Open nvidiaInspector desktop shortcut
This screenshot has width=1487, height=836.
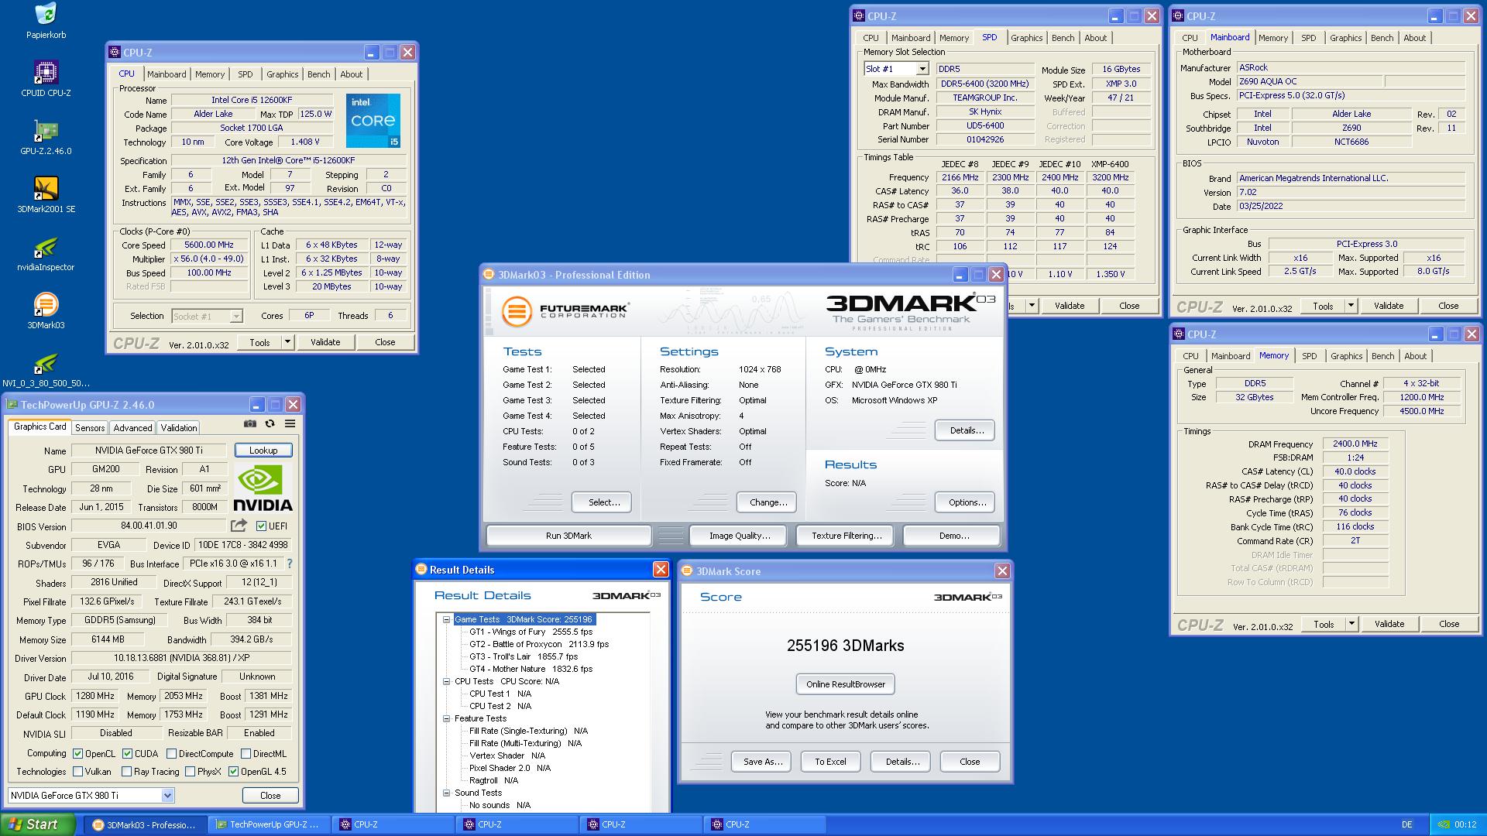tap(46, 252)
